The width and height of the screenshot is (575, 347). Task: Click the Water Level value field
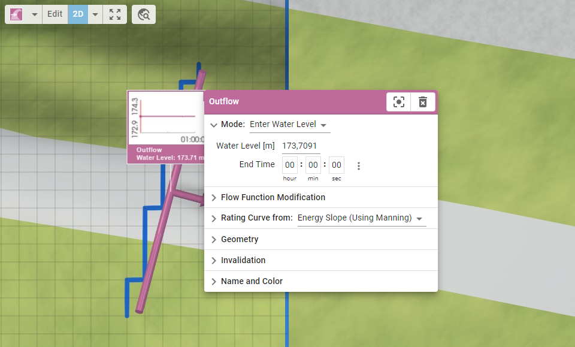click(x=301, y=146)
